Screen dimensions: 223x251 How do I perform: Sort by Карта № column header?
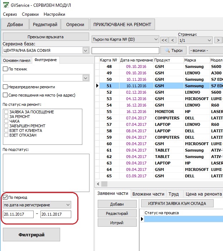point(109,60)
